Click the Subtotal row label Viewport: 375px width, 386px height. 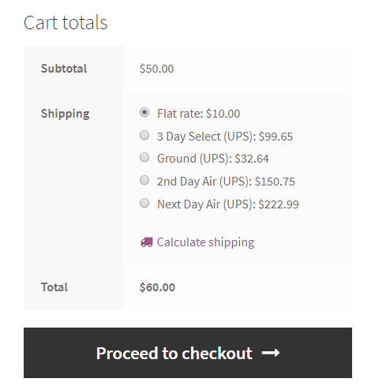click(64, 69)
